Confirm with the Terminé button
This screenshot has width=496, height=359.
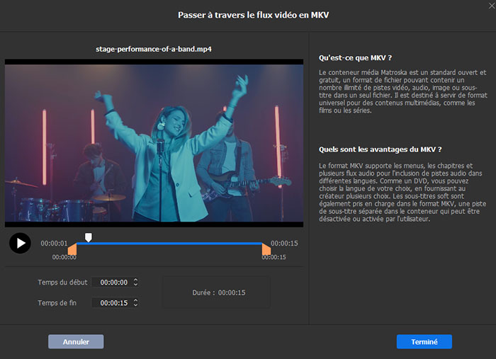click(424, 341)
